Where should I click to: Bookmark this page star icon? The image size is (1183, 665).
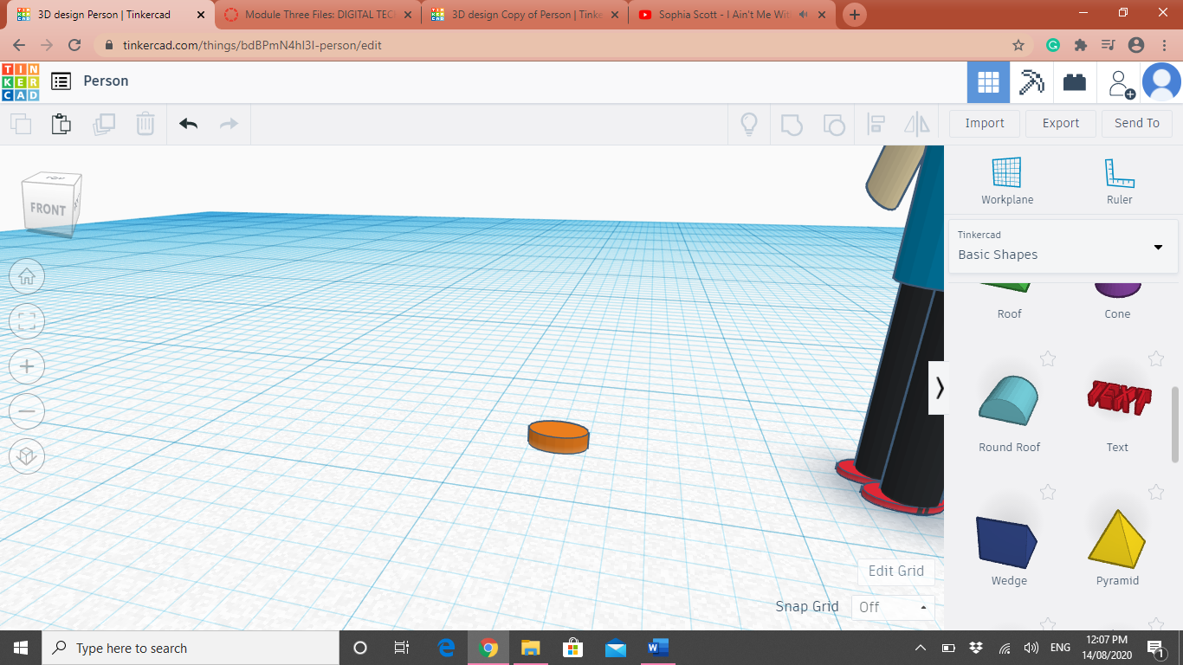pyautogui.click(x=1018, y=45)
